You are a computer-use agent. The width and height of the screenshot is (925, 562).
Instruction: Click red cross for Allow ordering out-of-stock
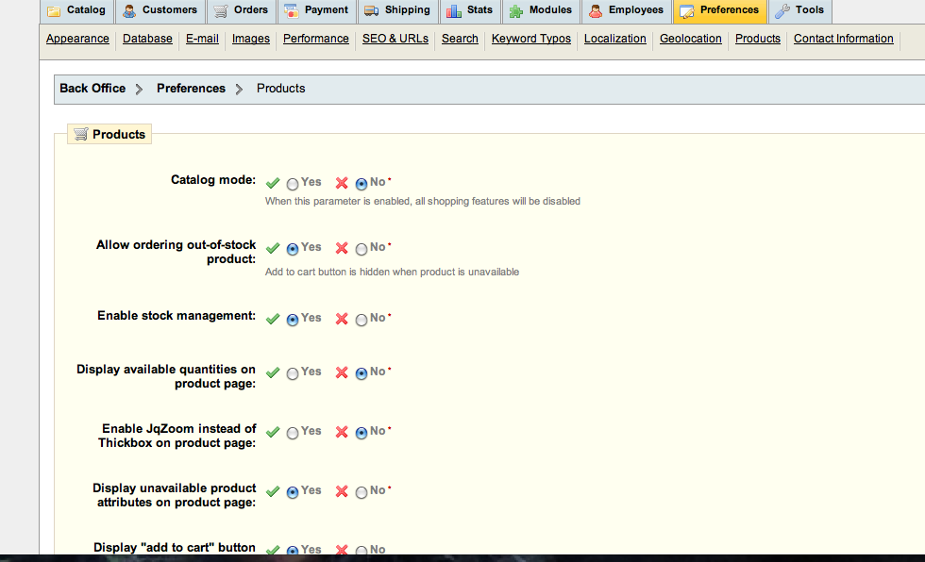(342, 248)
